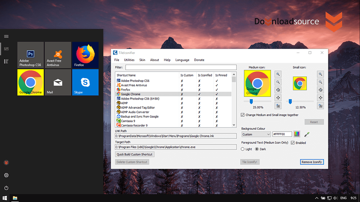
Task: Change the Small icon image via camera button
Action: [x=320, y=106]
